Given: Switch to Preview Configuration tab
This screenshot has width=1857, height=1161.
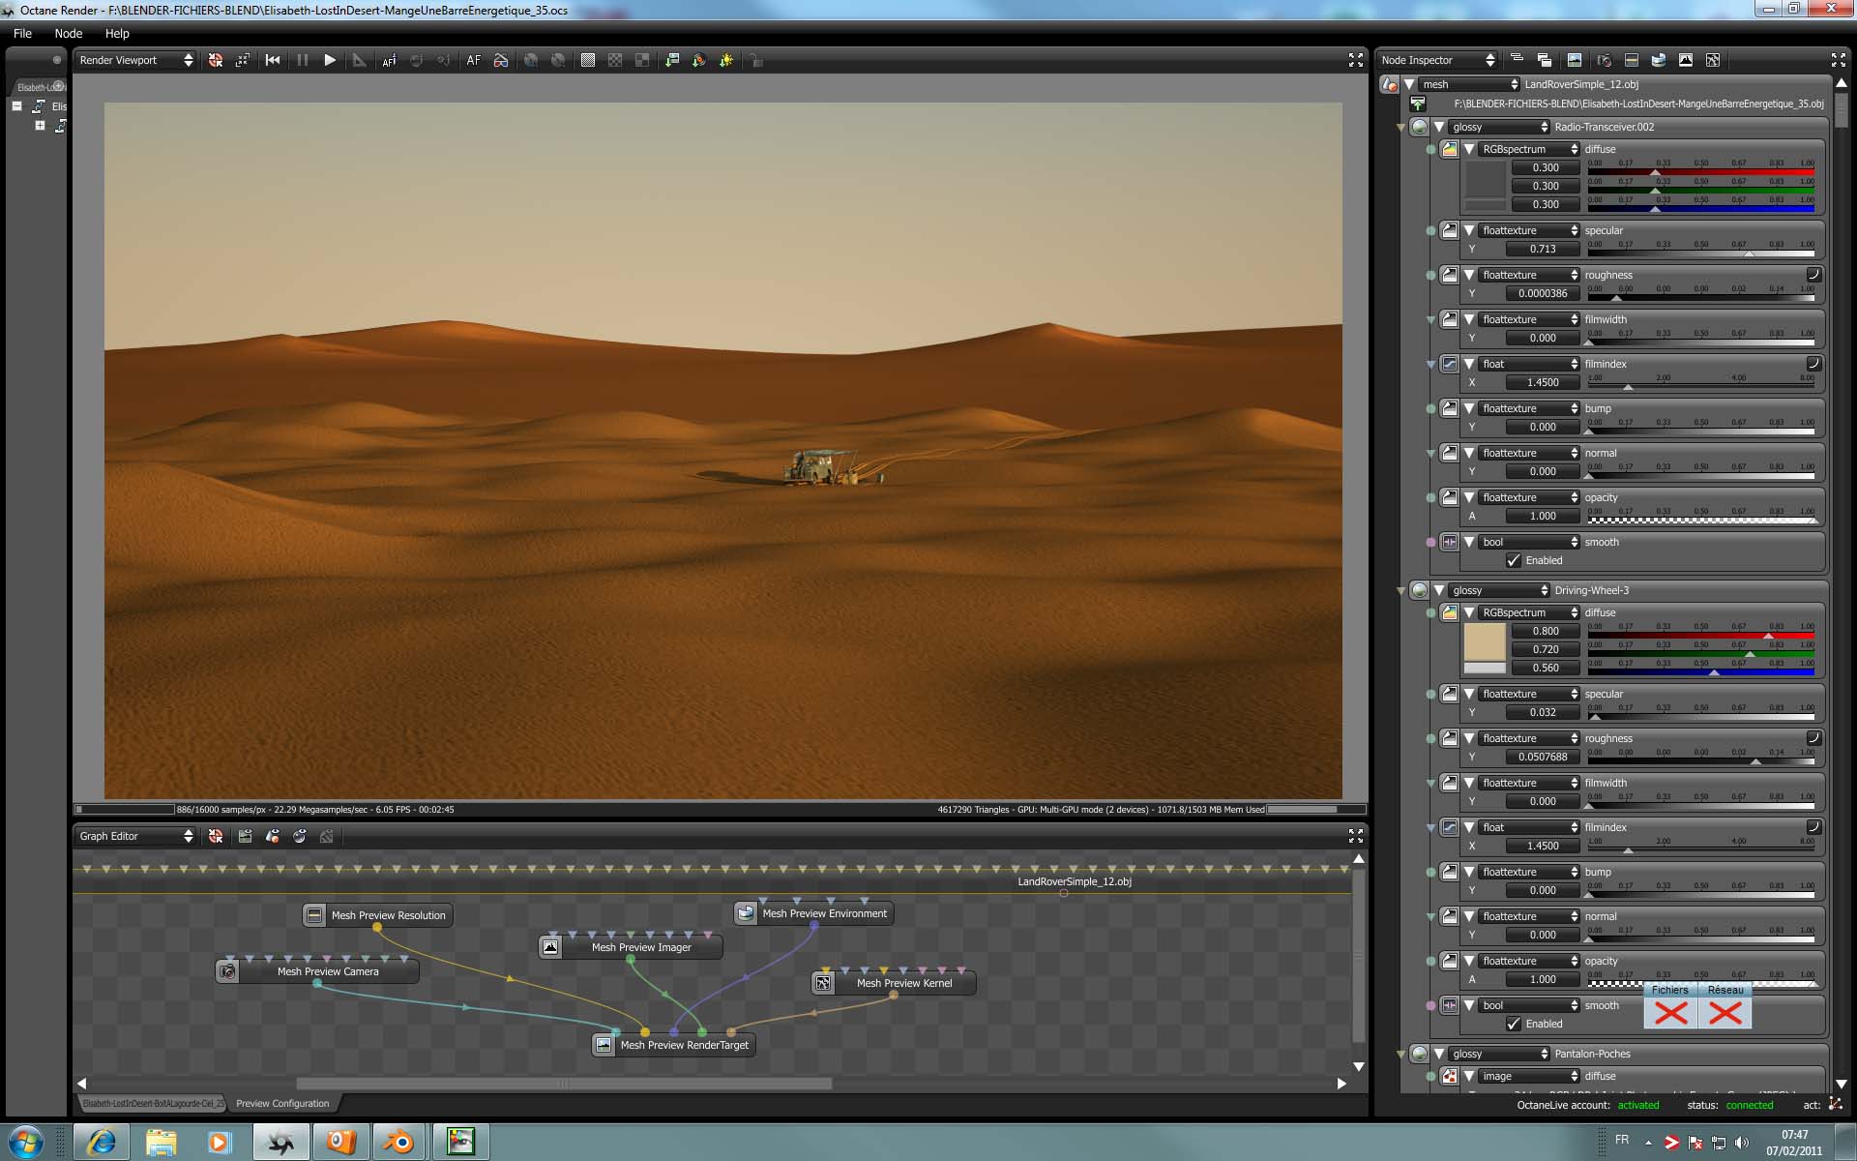Looking at the screenshot, I should pos(282,1103).
